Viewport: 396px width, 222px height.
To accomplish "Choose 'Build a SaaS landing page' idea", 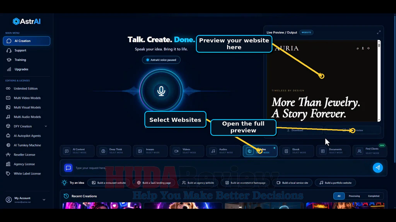I will (x=154, y=183).
